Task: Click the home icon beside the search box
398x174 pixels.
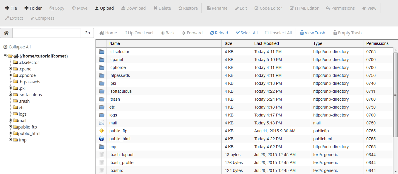Action: coord(6,33)
